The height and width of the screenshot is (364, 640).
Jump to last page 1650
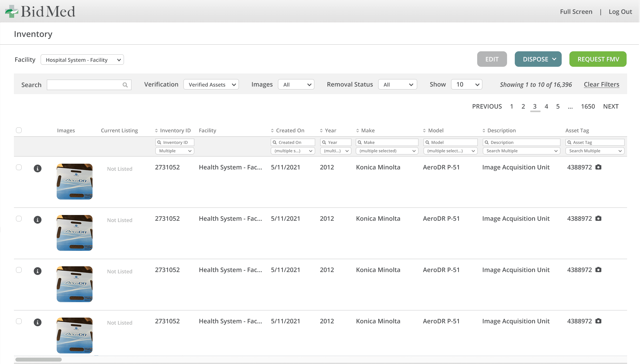588,106
